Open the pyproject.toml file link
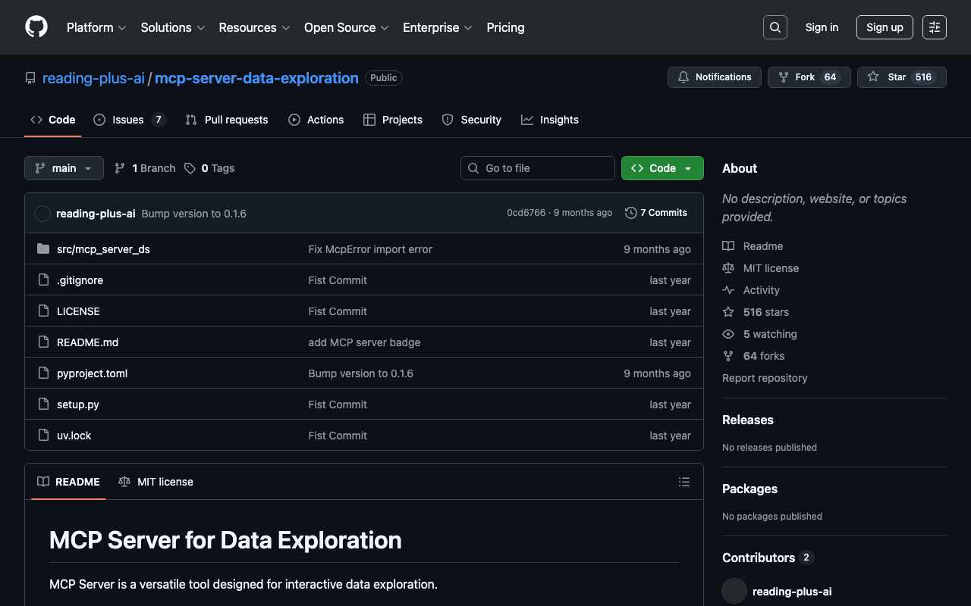 pos(92,373)
